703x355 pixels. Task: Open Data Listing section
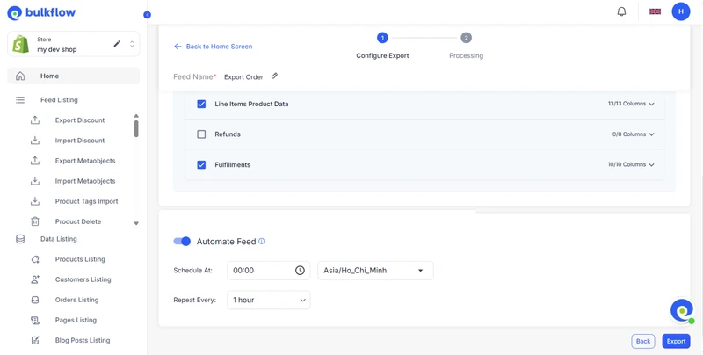coord(58,239)
